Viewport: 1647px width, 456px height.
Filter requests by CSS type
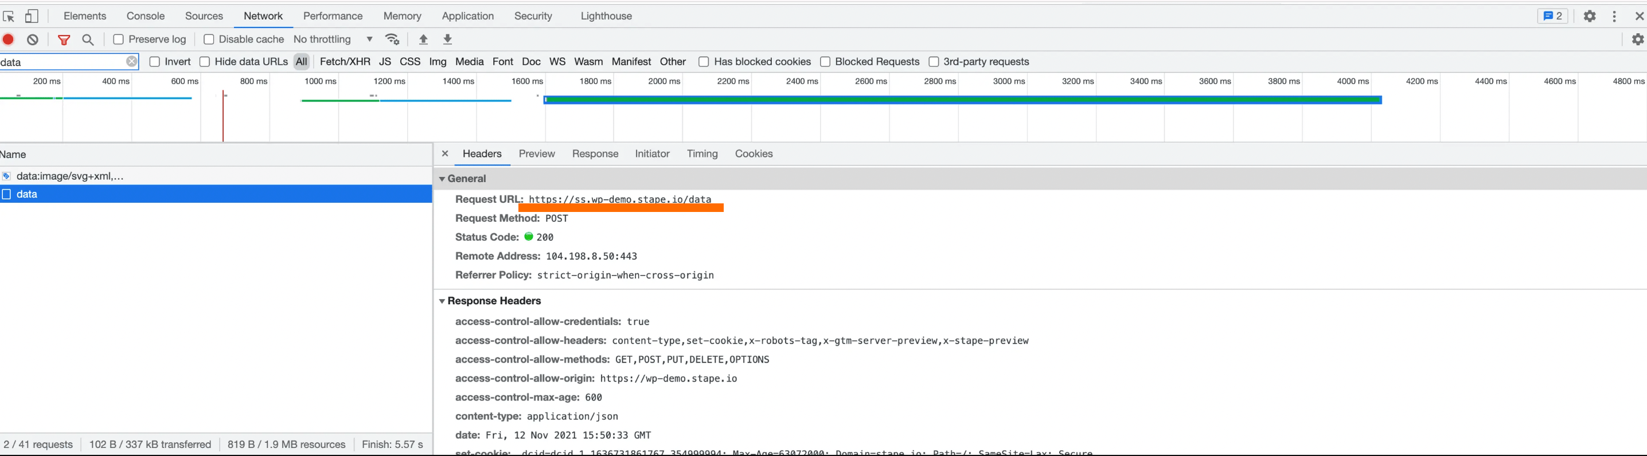pyautogui.click(x=410, y=61)
